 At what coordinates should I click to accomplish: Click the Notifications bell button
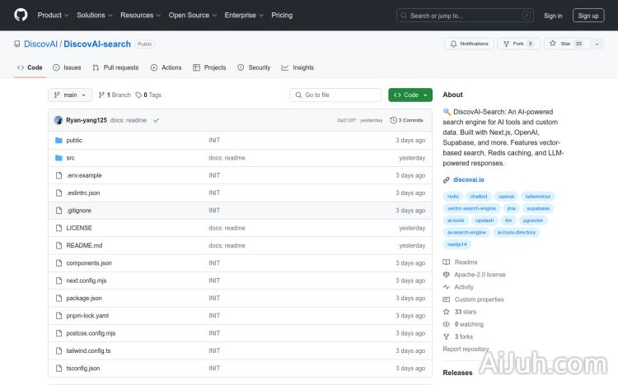(469, 44)
